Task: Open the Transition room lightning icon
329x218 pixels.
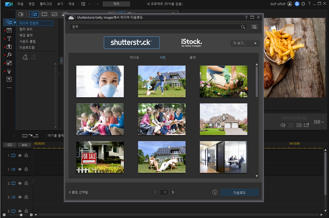Action: tap(9, 47)
